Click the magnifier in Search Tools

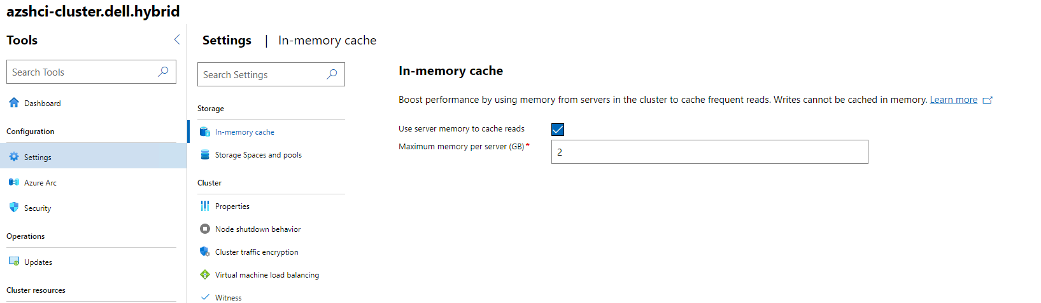tap(163, 72)
